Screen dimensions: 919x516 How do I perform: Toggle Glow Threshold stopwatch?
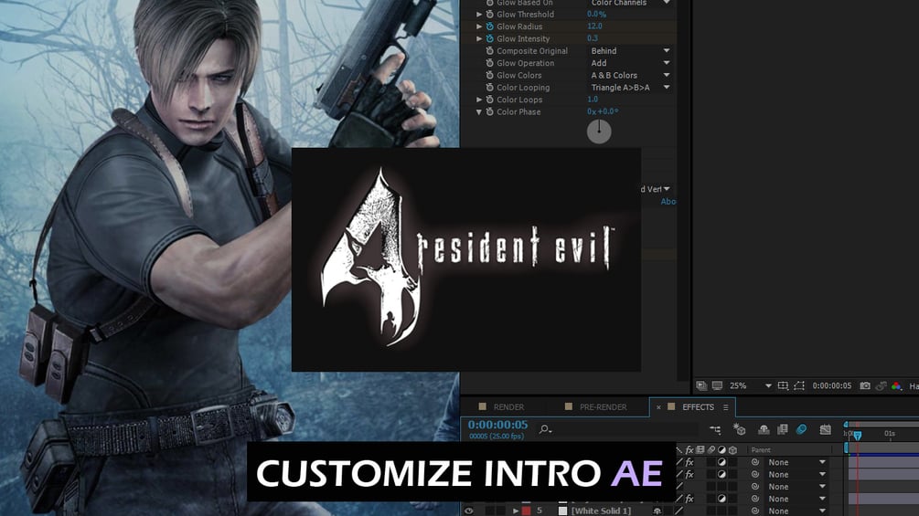[489, 14]
